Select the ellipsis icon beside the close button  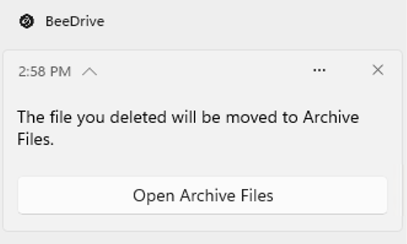click(319, 70)
